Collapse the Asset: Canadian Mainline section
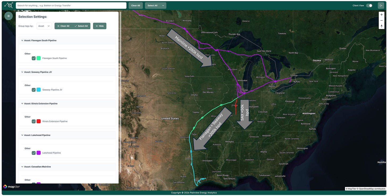 22,167
